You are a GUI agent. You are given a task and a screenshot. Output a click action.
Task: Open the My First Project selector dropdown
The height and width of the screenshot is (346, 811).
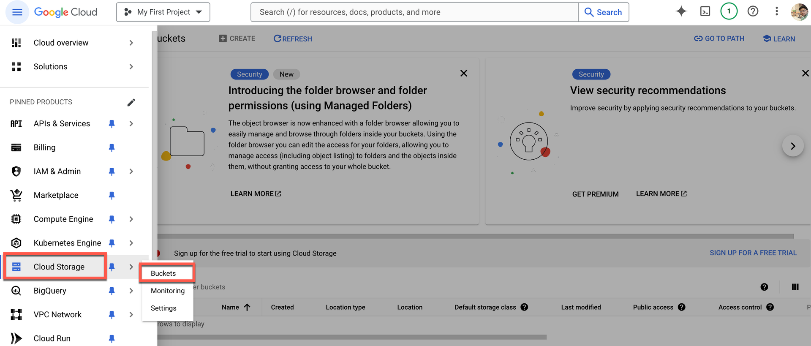click(163, 12)
